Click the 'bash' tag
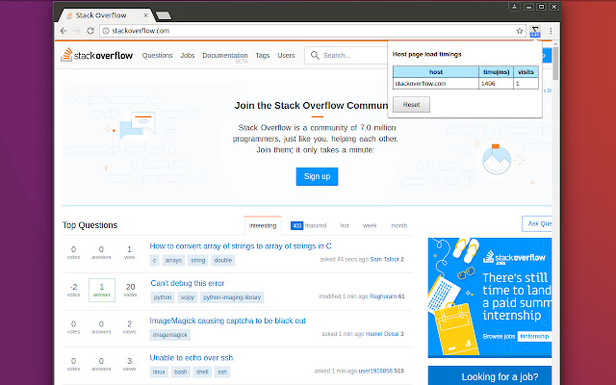The width and height of the screenshot is (616, 385). (x=181, y=372)
